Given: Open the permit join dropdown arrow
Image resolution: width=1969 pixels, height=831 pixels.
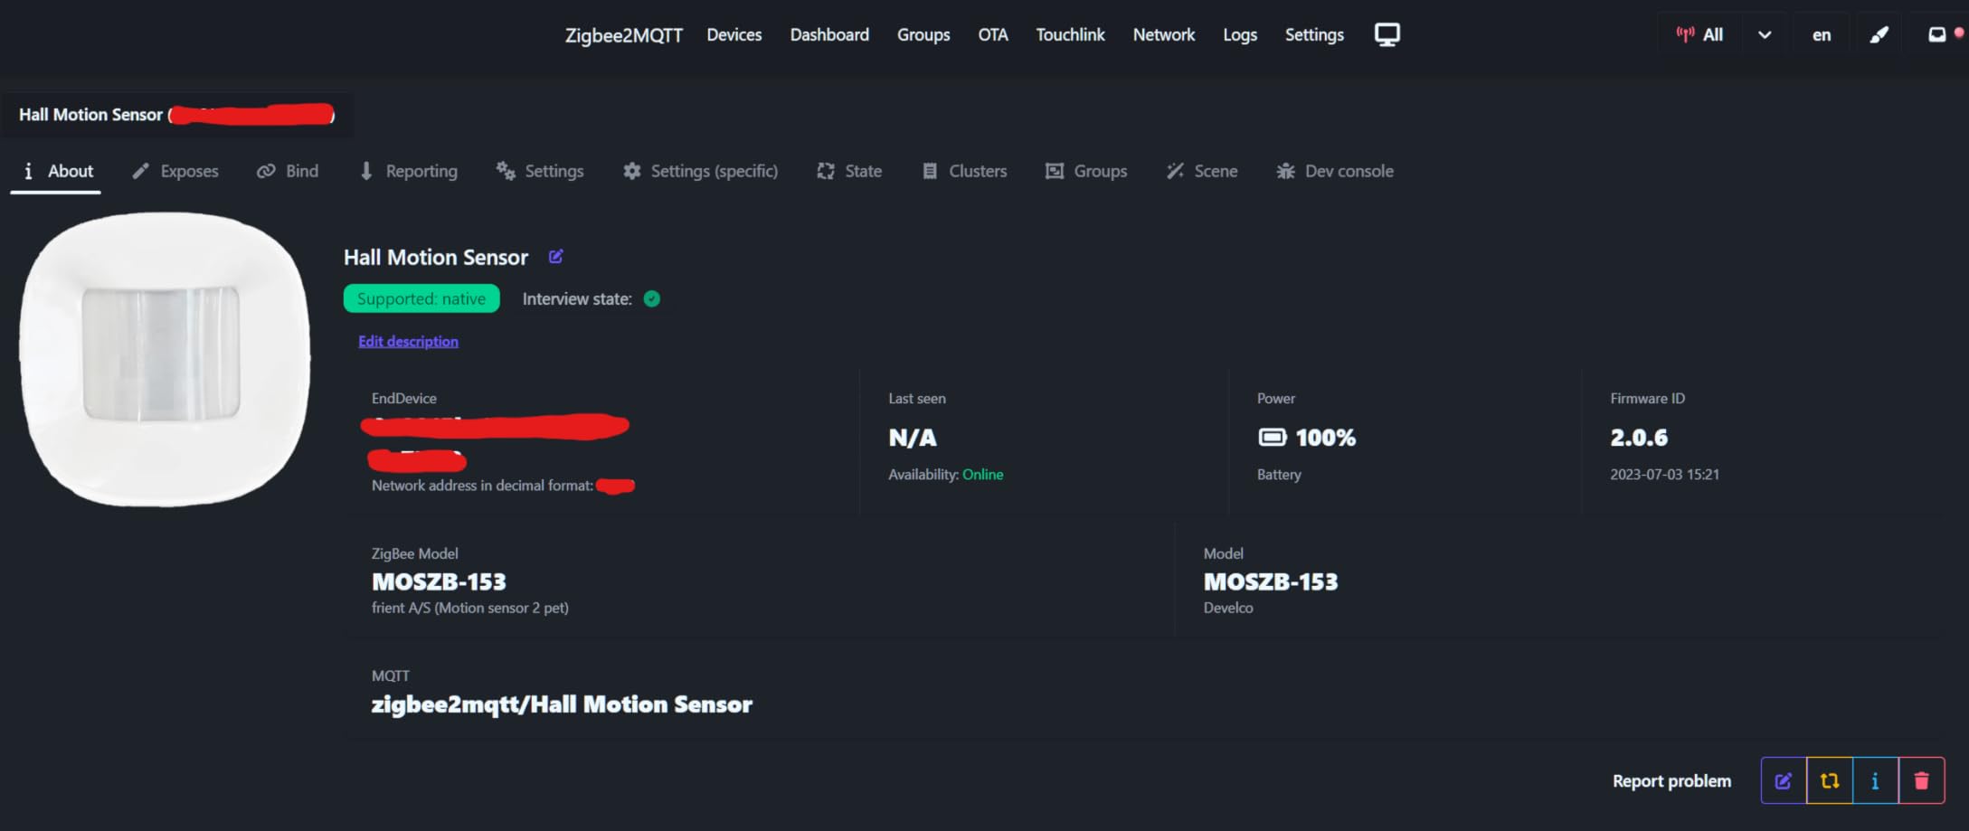Looking at the screenshot, I should [x=1765, y=35].
